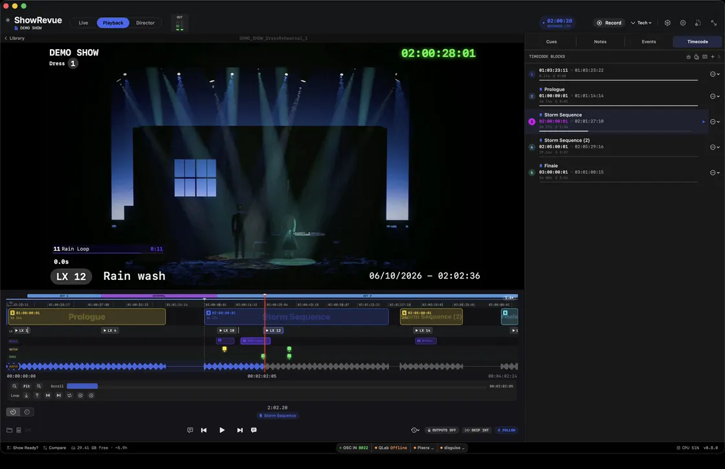Toggle fullscreen with the expand arrows icon

pos(714,23)
